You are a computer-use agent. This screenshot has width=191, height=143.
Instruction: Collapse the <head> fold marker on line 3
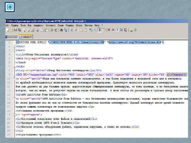pyautogui.click(x=14, y=50)
